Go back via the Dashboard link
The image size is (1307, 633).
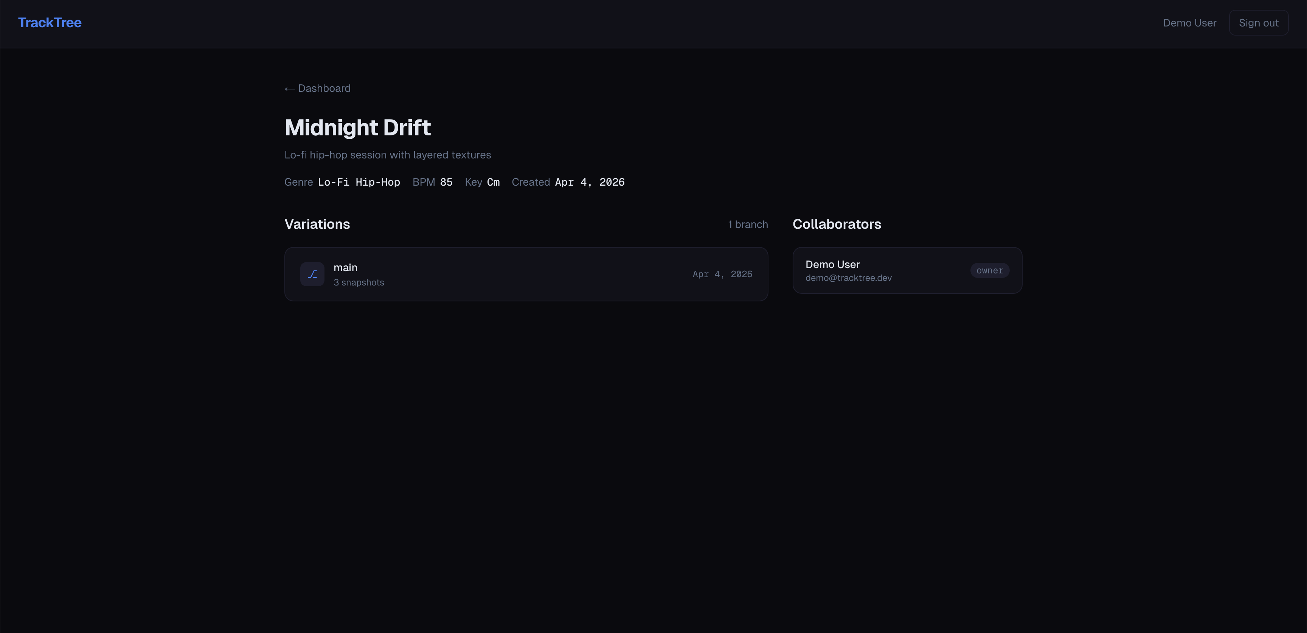317,88
